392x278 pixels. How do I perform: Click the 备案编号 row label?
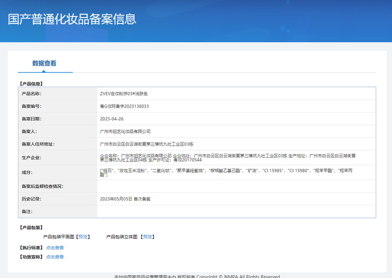click(x=31, y=106)
